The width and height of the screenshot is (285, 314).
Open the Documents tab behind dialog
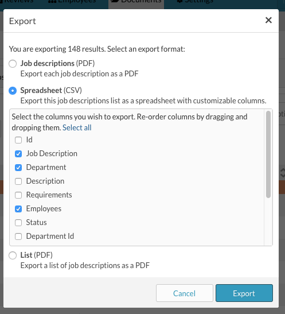(136, 2)
